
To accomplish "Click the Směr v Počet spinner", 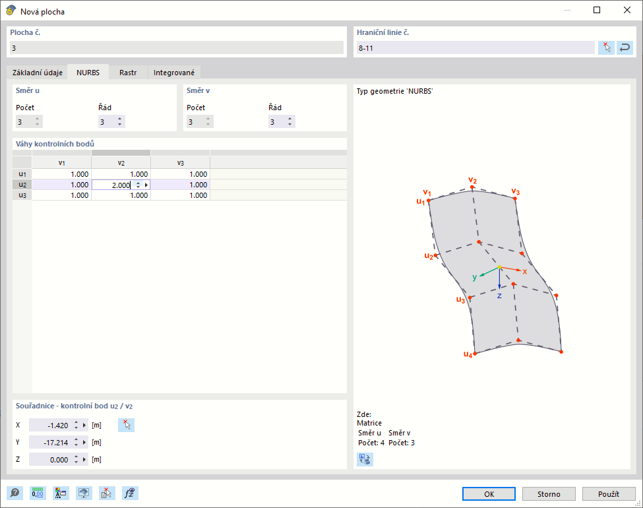I will click(x=208, y=121).
